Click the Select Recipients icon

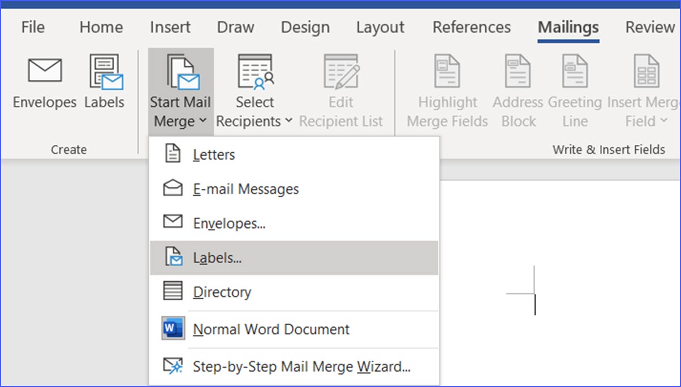(255, 74)
